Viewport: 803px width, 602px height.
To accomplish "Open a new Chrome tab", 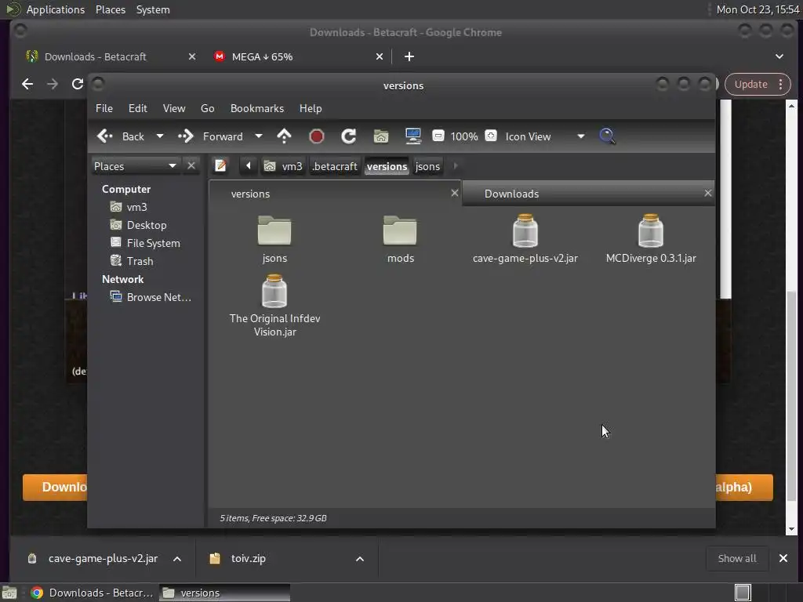I will [x=409, y=56].
